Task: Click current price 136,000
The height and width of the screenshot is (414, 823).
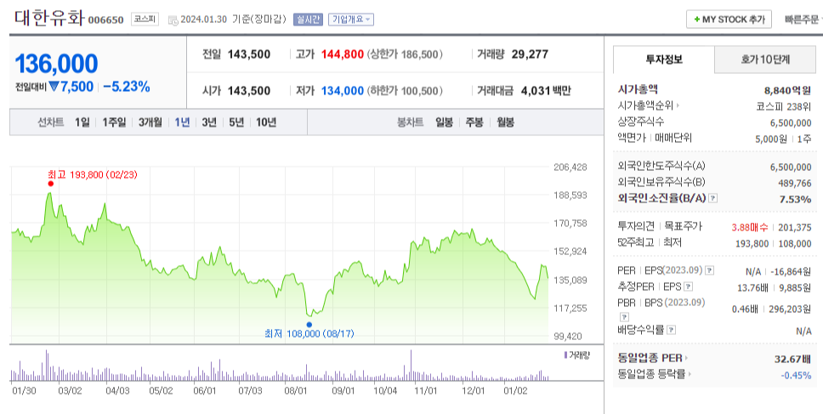Action: coord(56,64)
